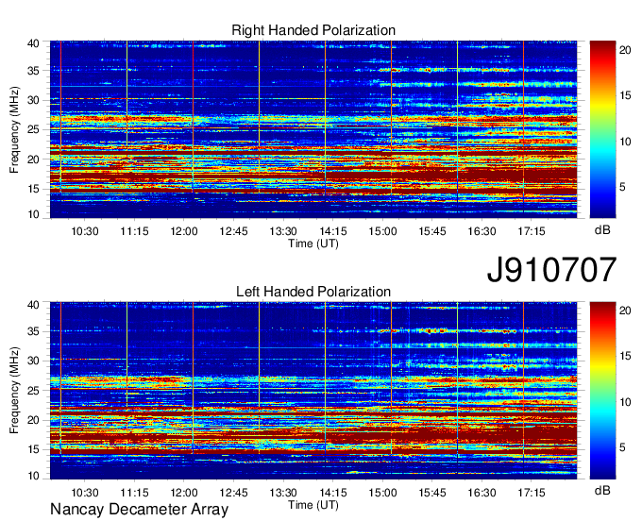Click the 15 MHz tick label on bottom plot
Image resolution: width=642 pixels, height=521 pixels.
[33, 449]
